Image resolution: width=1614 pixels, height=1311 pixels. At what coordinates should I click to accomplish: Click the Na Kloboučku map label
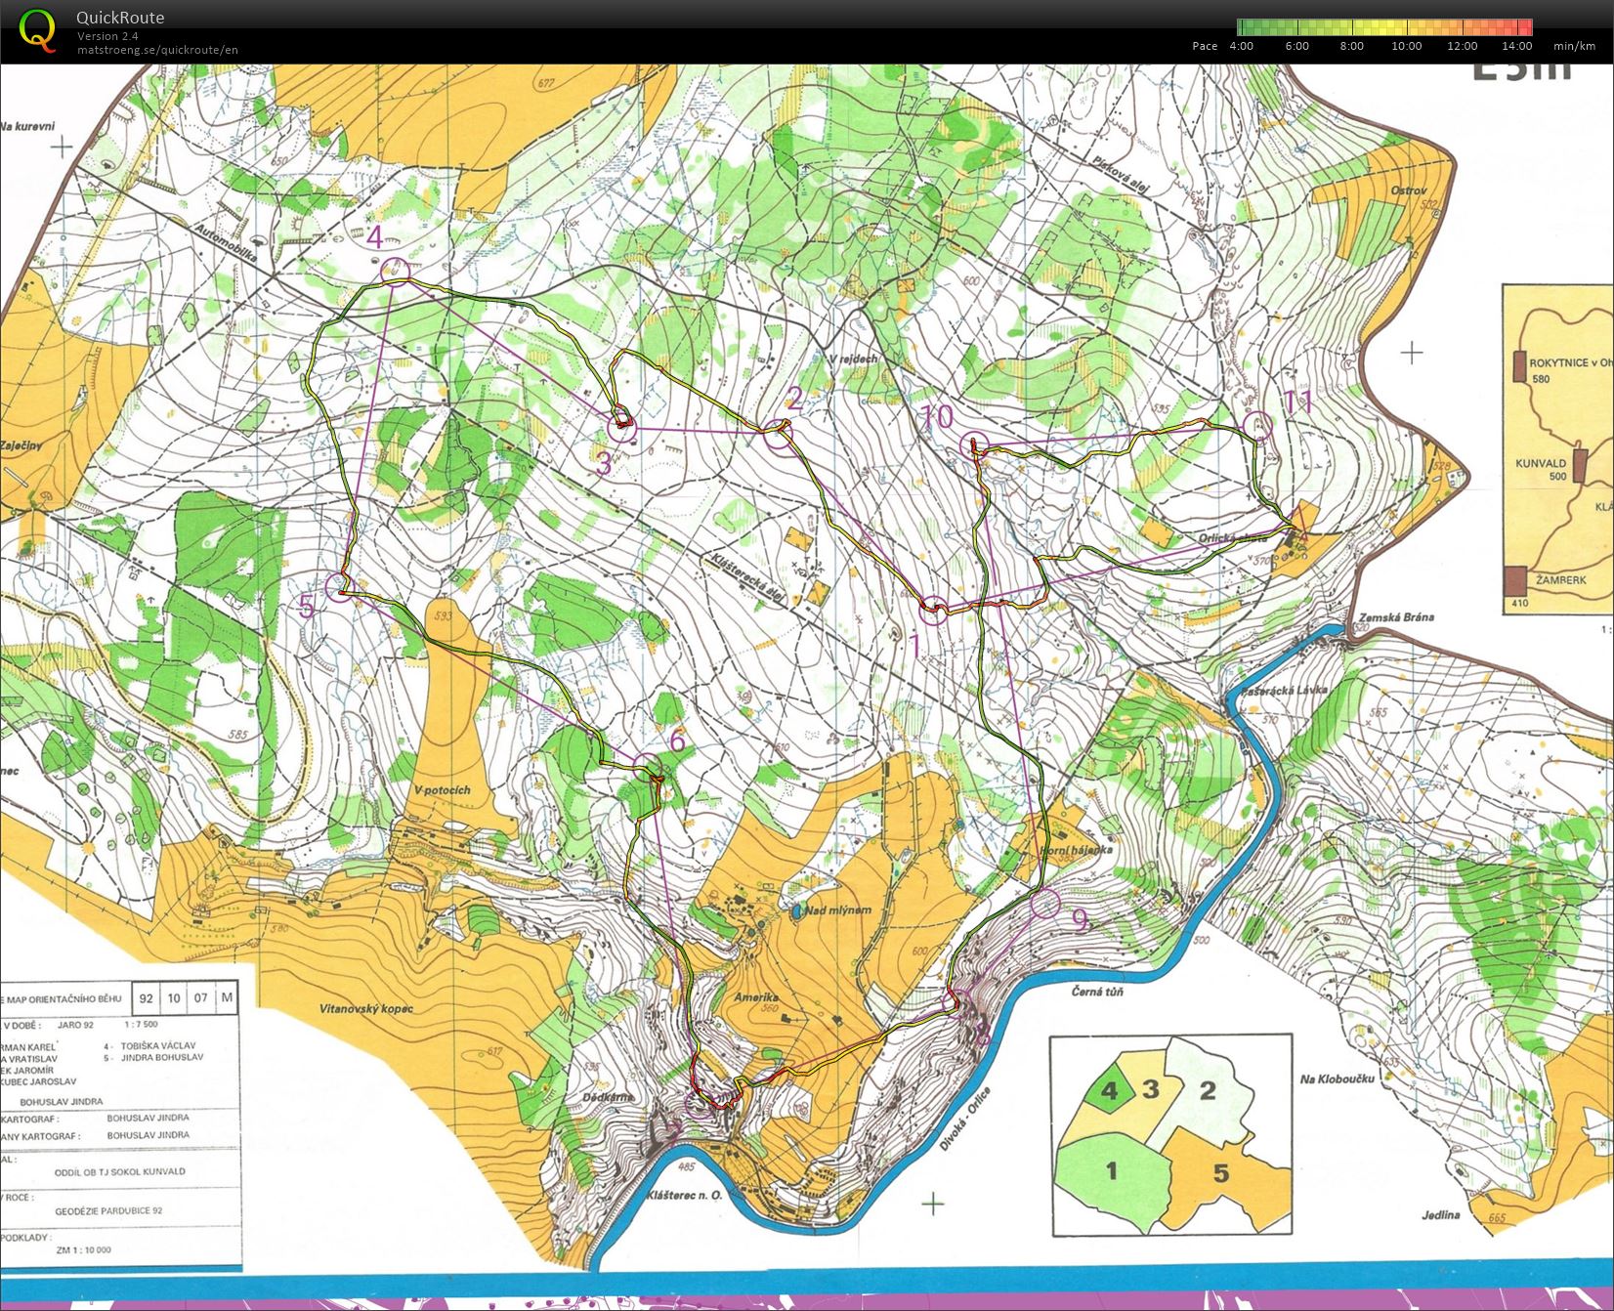[1338, 1078]
